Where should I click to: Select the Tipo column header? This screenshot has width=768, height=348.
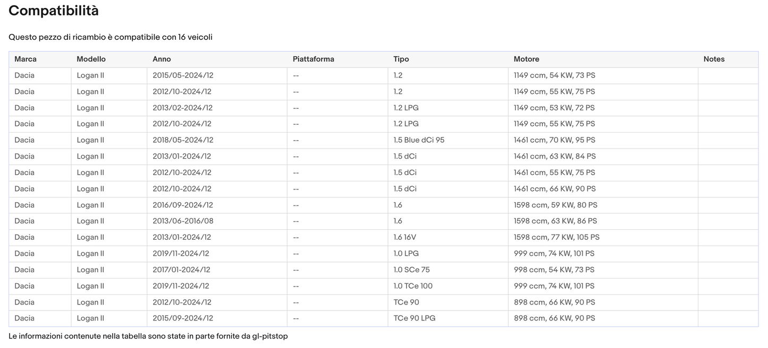tap(401, 59)
